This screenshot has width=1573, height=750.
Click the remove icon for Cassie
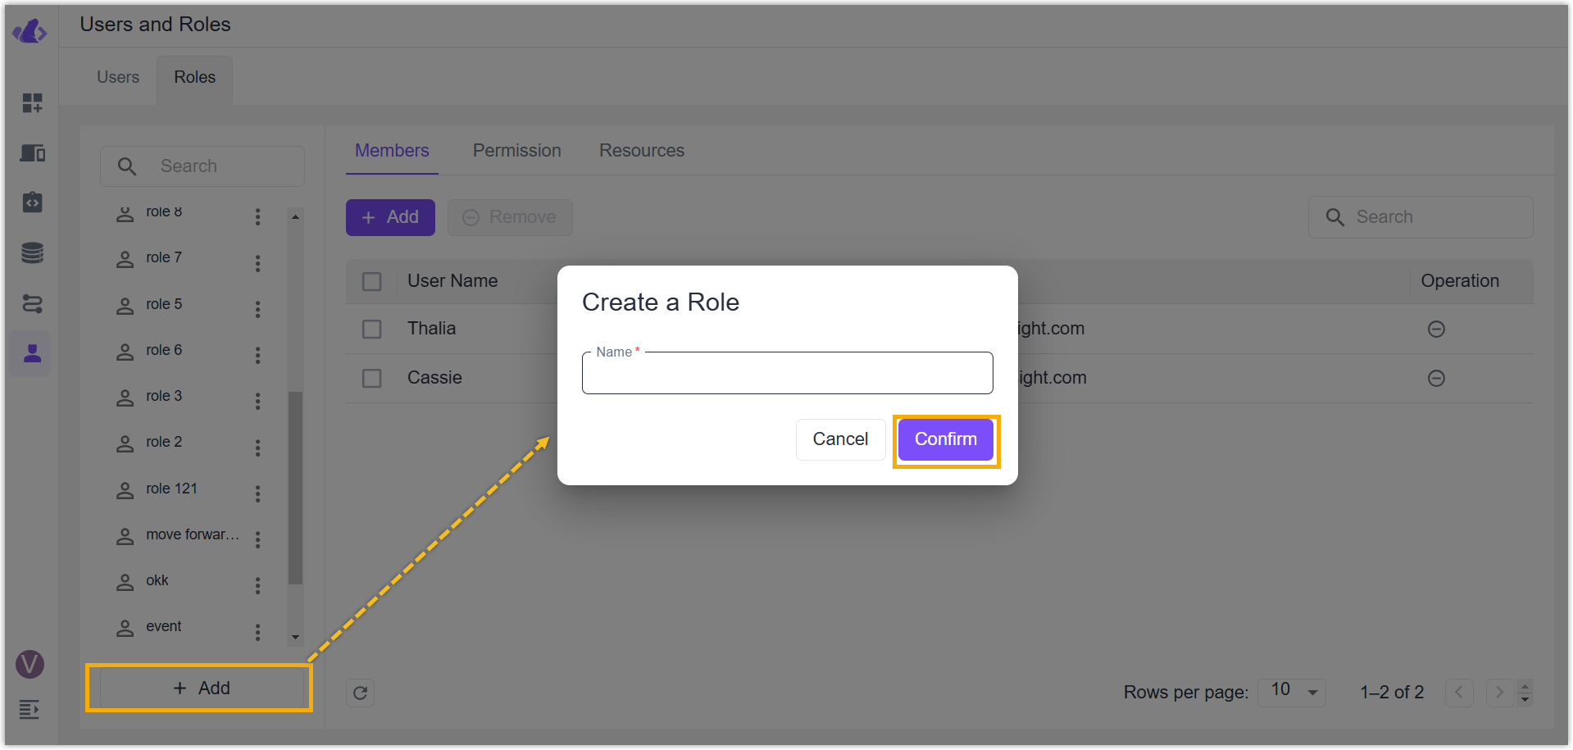tap(1436, 379)
